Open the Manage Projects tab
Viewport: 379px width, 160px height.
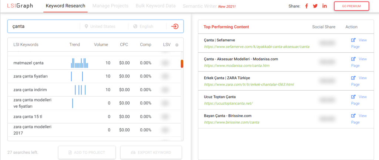click(x=110, y=6)
